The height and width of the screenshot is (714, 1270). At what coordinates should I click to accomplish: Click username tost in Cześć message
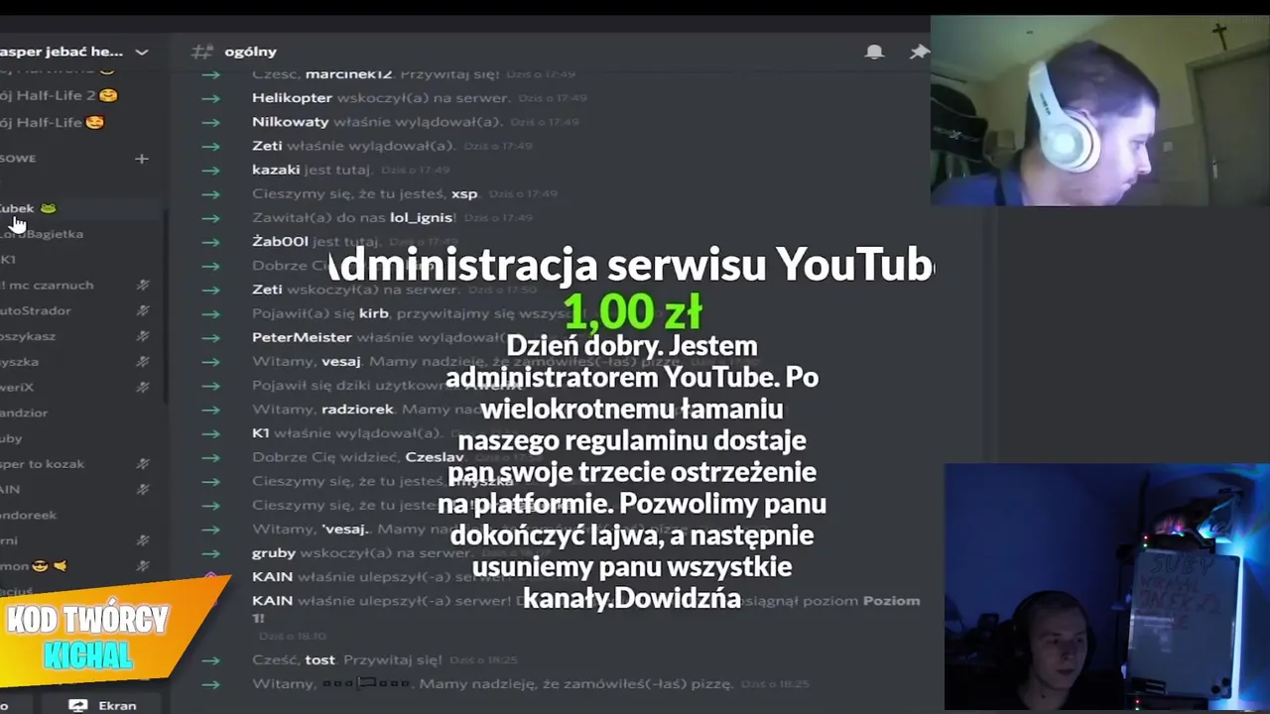[x=319, y=659]
